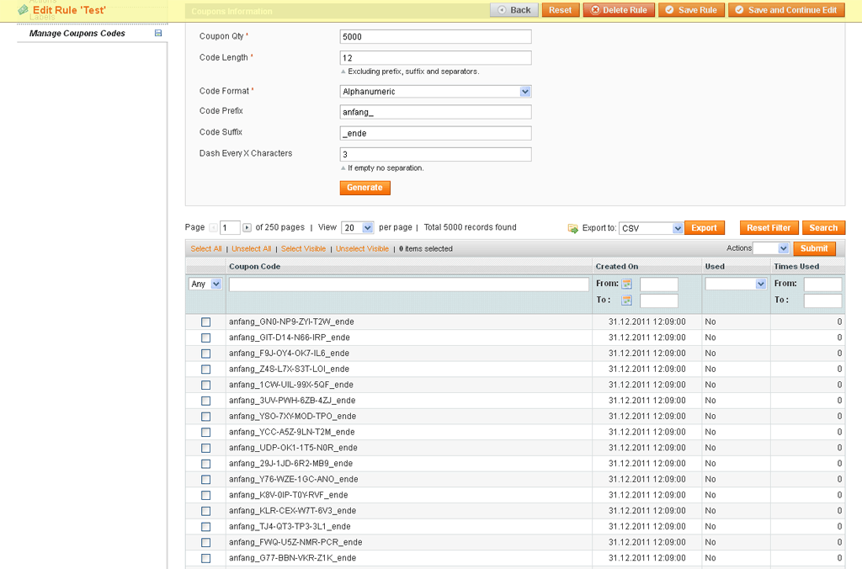The width and height of the screenshot is (862, 569).
Task: Check the box for anfang_F9J-OY4-OK7-IL6_ende
Action: 205,354
